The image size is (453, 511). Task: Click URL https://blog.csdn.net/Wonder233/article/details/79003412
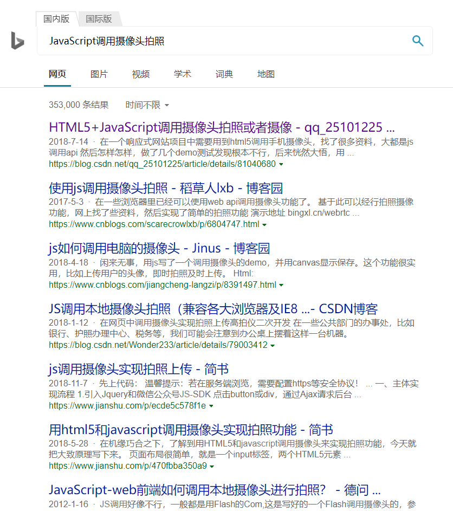tap(158, 345)
